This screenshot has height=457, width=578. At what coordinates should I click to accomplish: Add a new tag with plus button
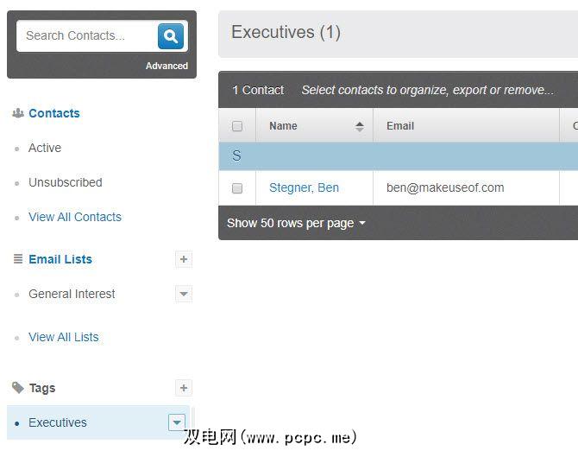(183, 388)
